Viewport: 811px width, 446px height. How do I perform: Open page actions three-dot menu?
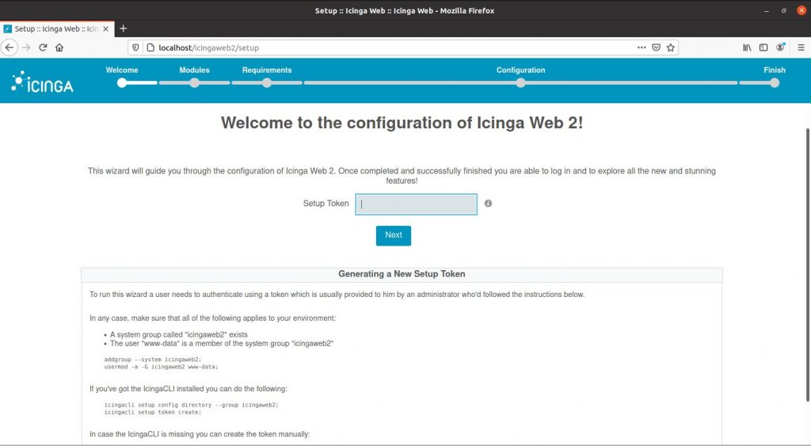[642, 48]
